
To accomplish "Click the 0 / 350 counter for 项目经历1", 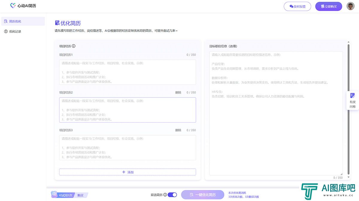I will point(191,55).
